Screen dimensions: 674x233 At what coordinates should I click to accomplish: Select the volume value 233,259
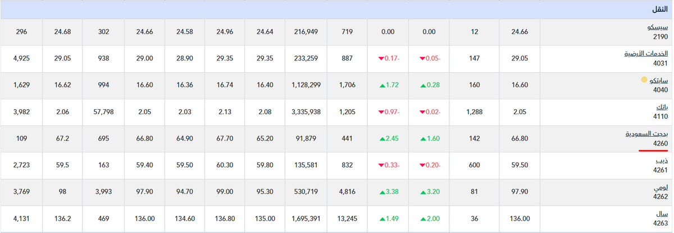[306, 59]
